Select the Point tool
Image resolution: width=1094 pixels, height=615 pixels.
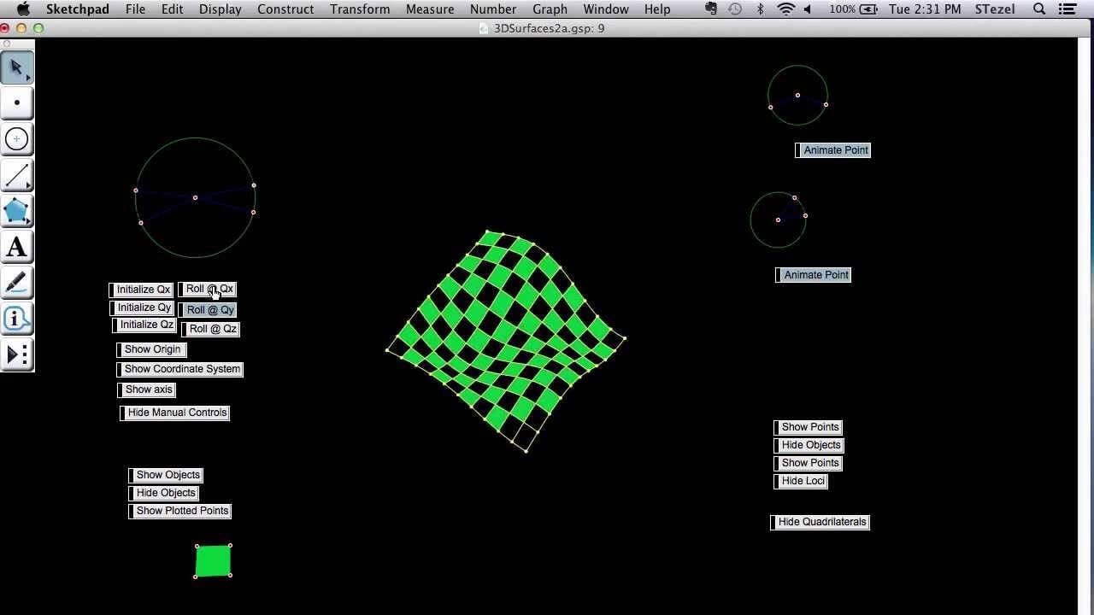pos(17,102)
